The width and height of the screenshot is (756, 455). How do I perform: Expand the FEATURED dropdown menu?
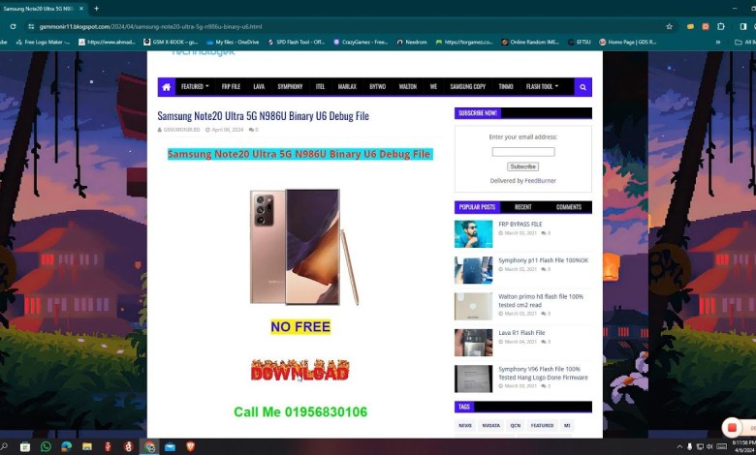pyautogui.click(x=194, y=87)
